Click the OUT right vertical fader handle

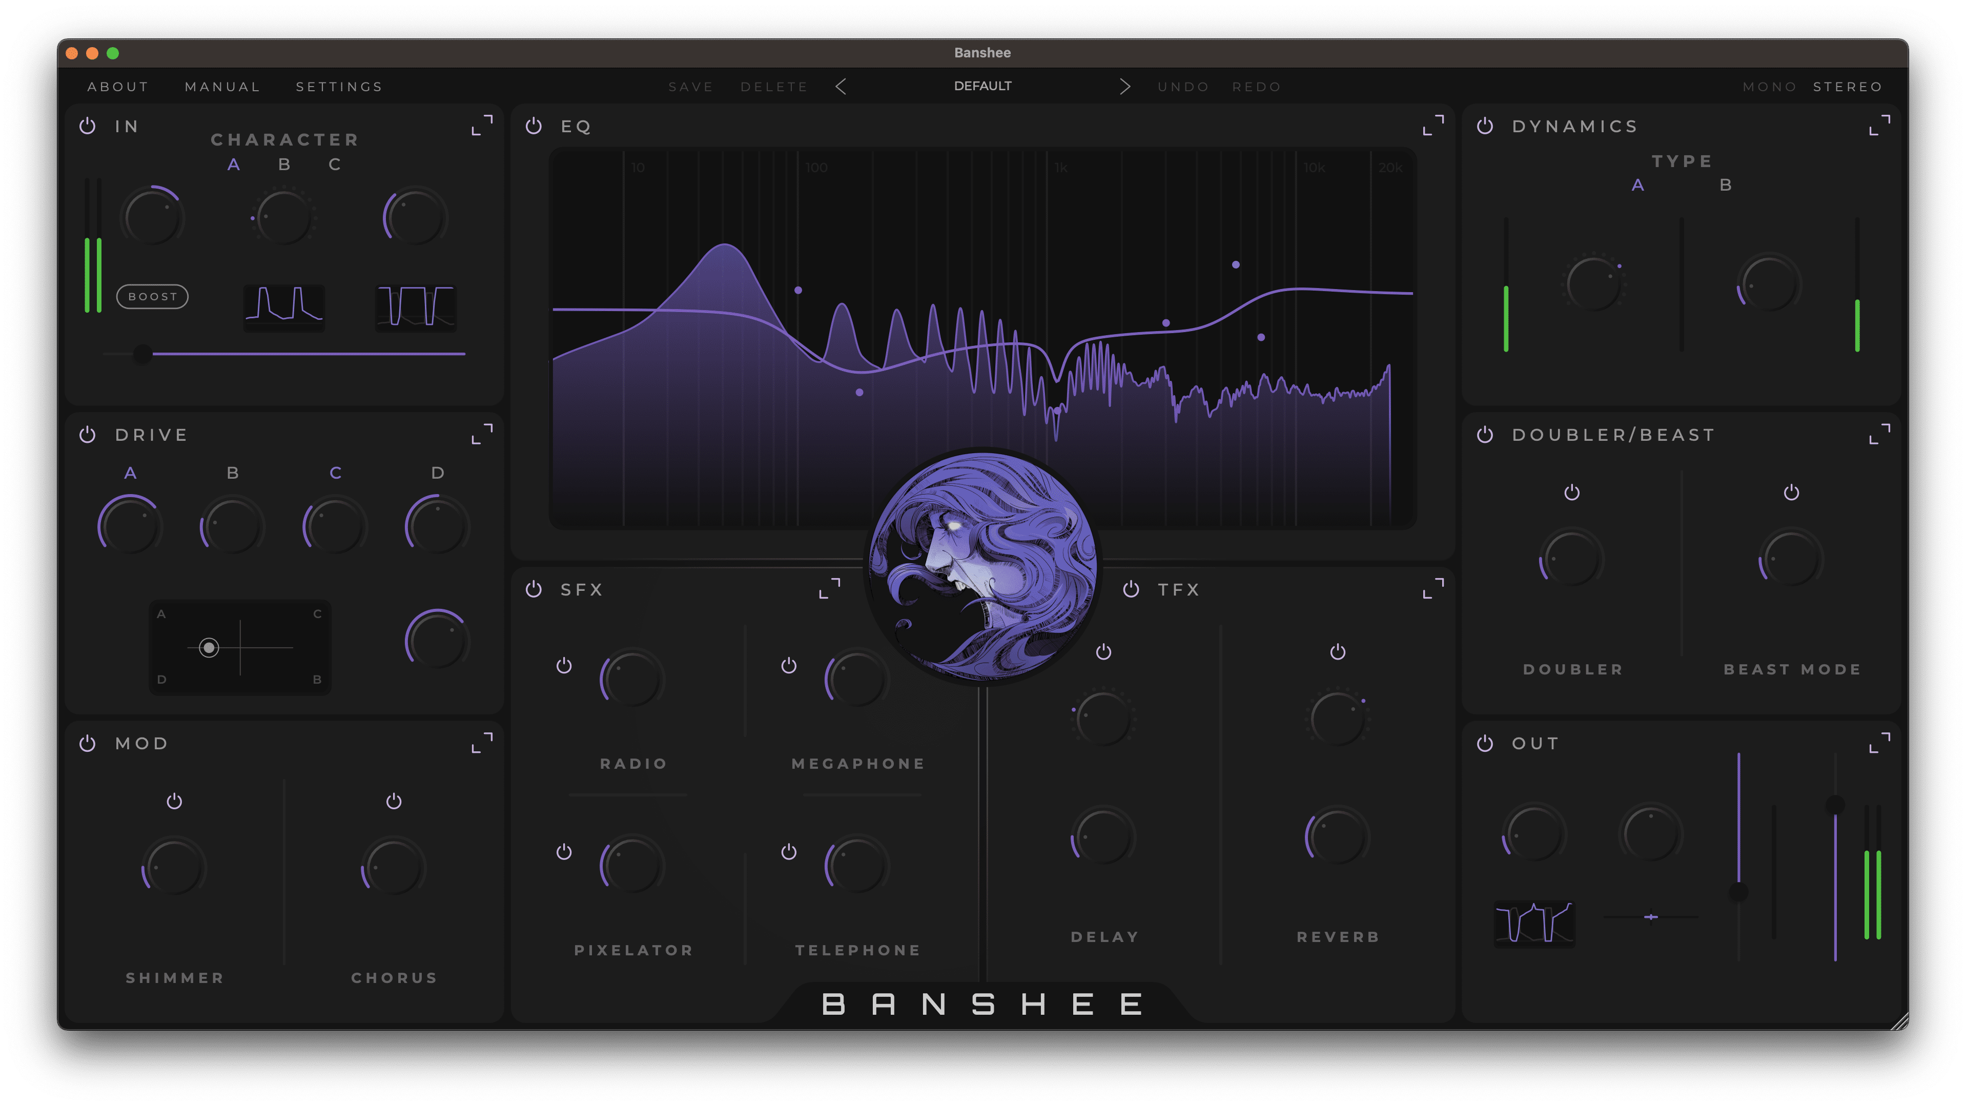pyautogui.click(x=1835, y=805)
